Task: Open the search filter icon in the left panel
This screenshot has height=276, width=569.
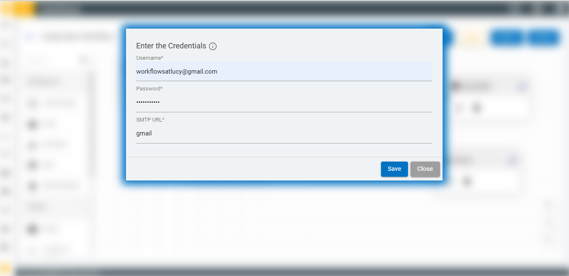Action: pyautogui.click(x=83, y=60)
